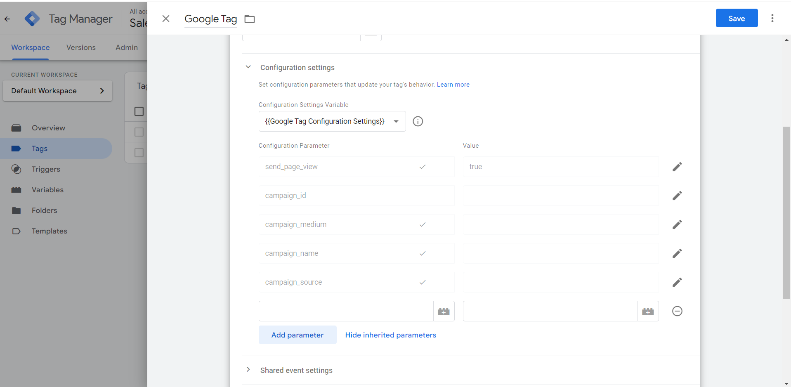
Task: Click the Triggers sidebar icon
Action: tap(17, 169)
